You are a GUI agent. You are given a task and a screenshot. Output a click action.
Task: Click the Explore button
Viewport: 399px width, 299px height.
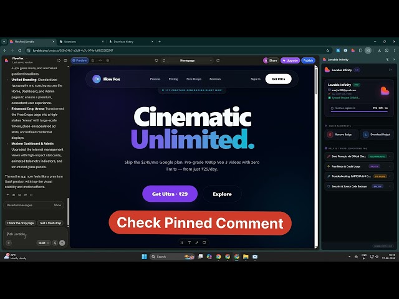pos(222,194)
